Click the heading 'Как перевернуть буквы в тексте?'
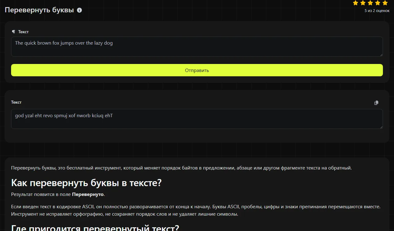This screenshot has height=231, width=394. [x=86, y=183]
